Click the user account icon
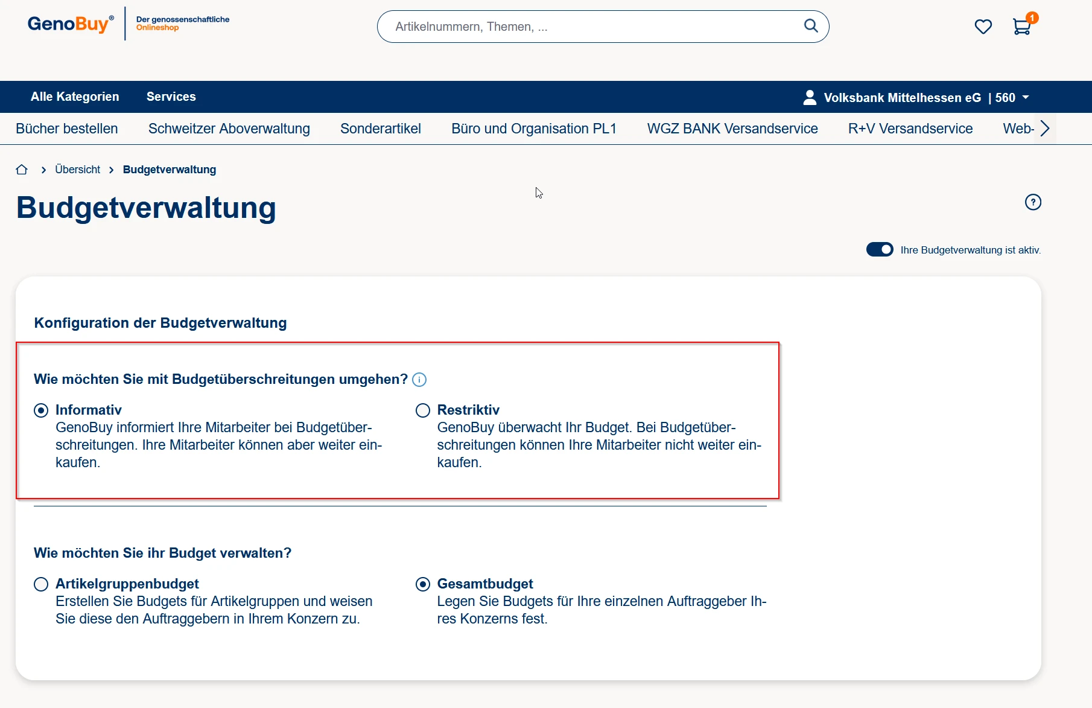This screenshot has width=1092, height=708. coord(810,97)
